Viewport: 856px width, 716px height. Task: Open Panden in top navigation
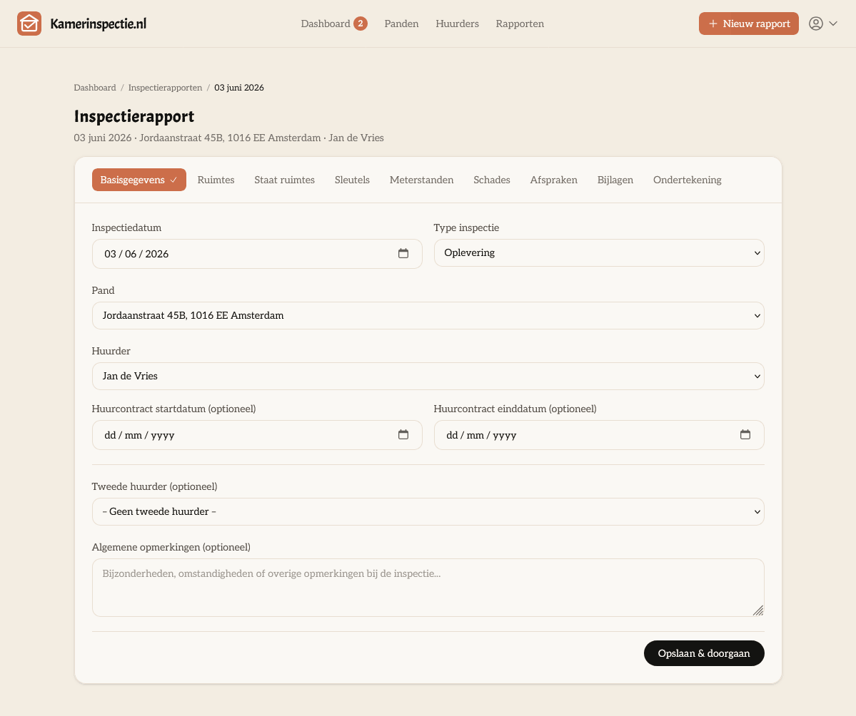click(401, 24)
